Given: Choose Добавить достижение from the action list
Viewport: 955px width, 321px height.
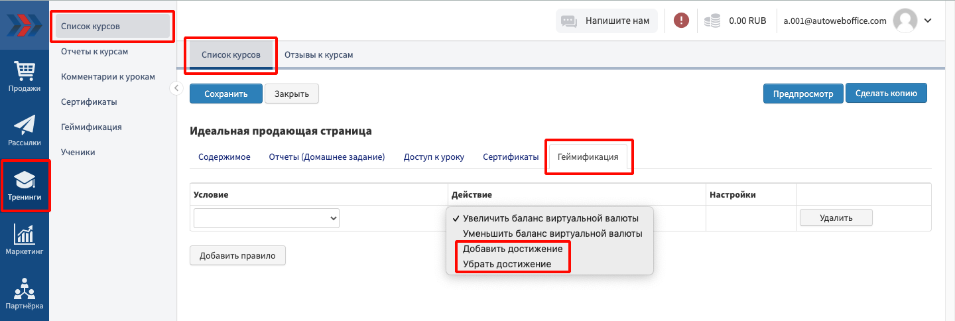Looking at the screenshot, I should 513,249.
